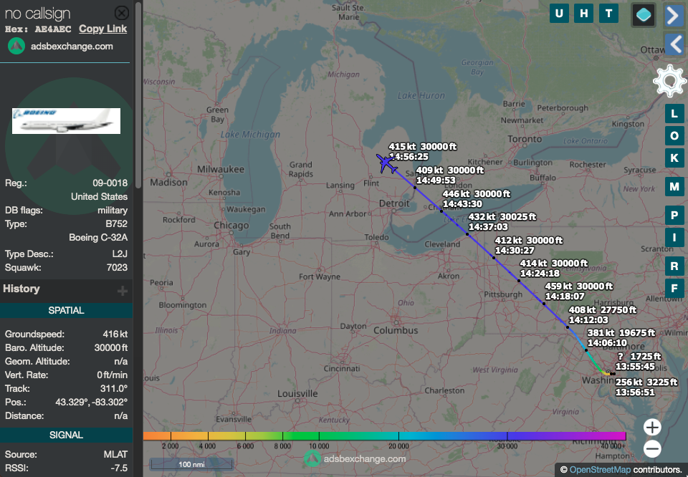Zoom out with the minus button
Screen dimensions: 688x477
[652, 448]
